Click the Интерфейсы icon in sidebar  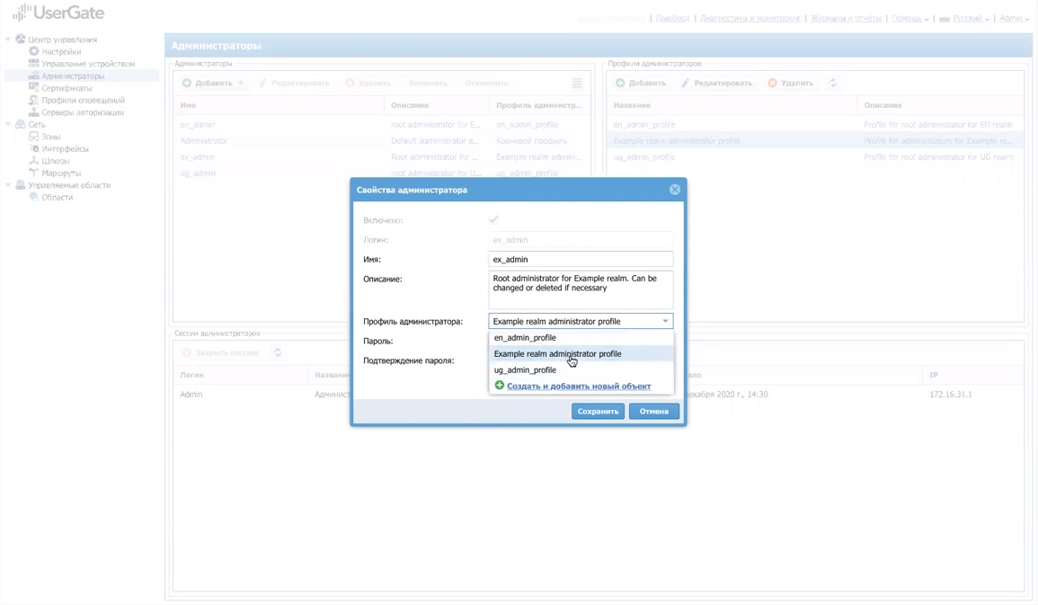tap(34, 148)
